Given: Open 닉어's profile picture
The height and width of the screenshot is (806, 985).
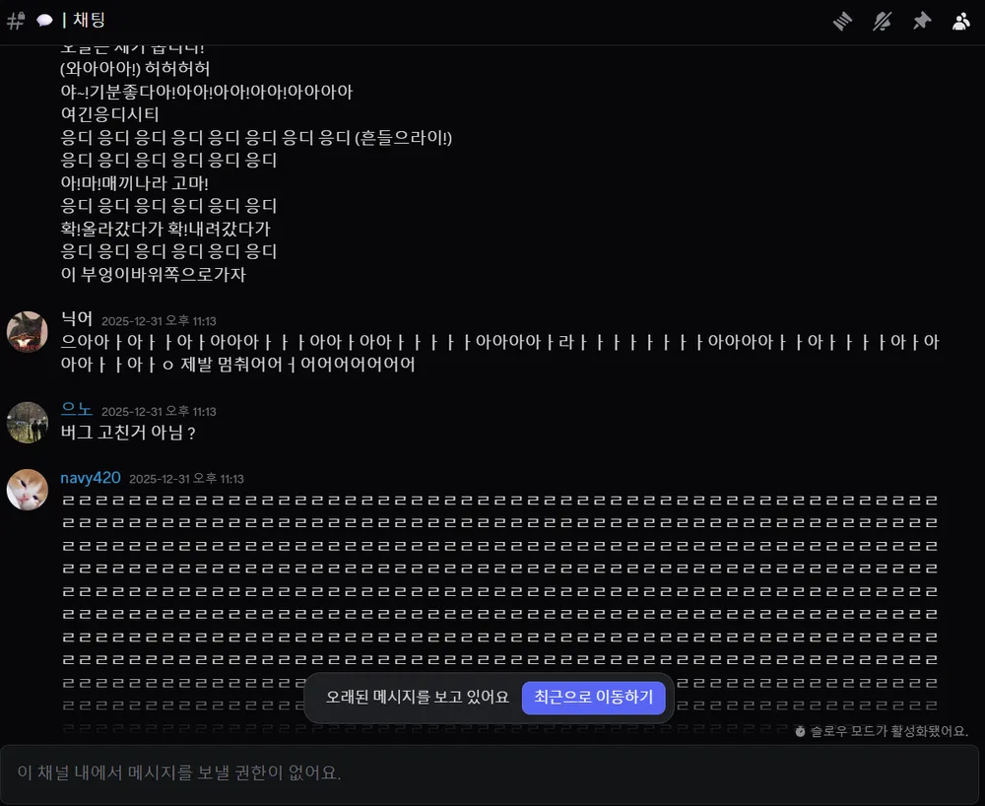Looking at the screenshot, I should click(27, 332).
